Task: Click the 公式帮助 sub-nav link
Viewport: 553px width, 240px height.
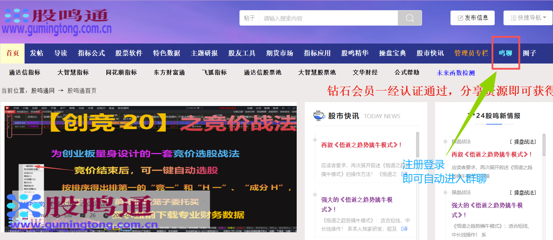Action: [x=407, y=73]
